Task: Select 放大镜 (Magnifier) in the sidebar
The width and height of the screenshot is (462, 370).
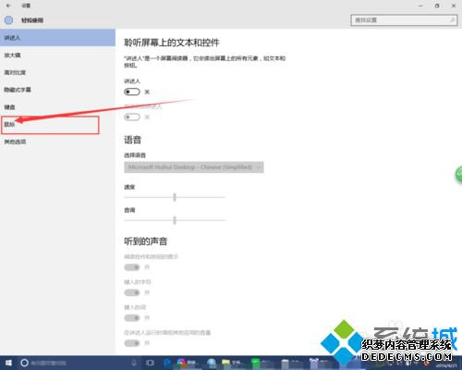Action: point(57,55)
